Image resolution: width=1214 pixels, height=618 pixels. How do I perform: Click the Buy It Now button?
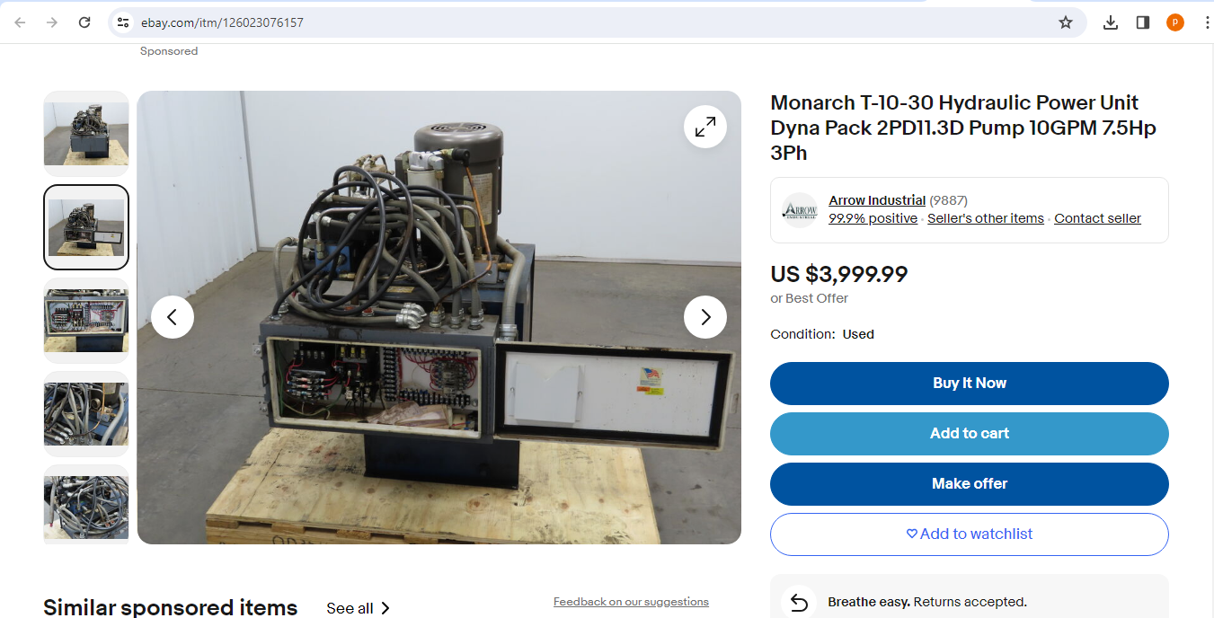tap(970, 384)
